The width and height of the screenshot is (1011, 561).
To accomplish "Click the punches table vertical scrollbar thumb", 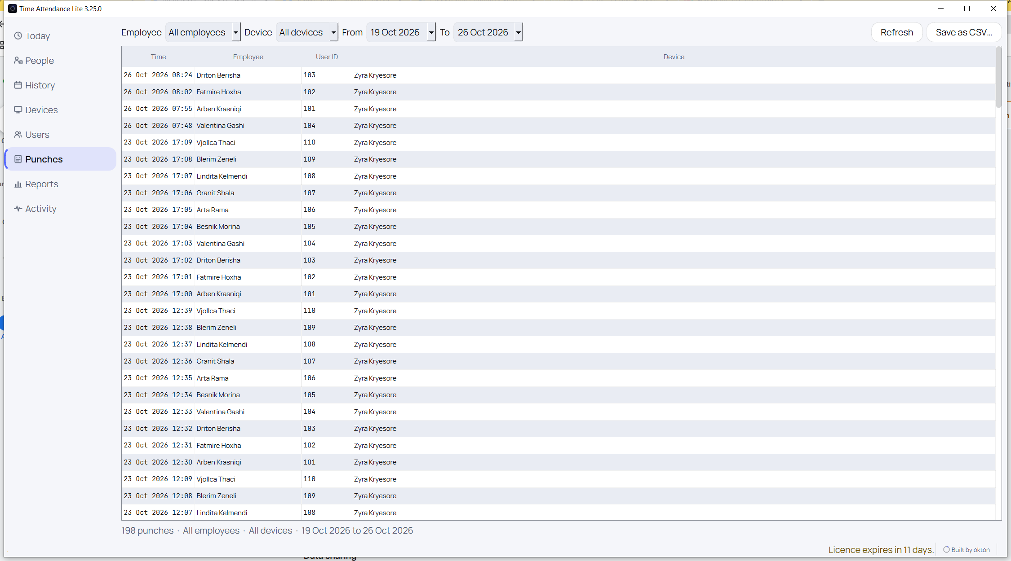I will pos(998,77).
